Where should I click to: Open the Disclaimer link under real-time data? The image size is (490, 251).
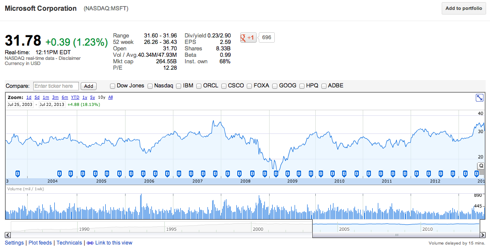(69, 58)
